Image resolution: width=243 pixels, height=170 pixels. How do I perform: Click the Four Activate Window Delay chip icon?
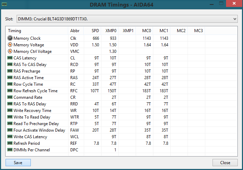(10, 130)
